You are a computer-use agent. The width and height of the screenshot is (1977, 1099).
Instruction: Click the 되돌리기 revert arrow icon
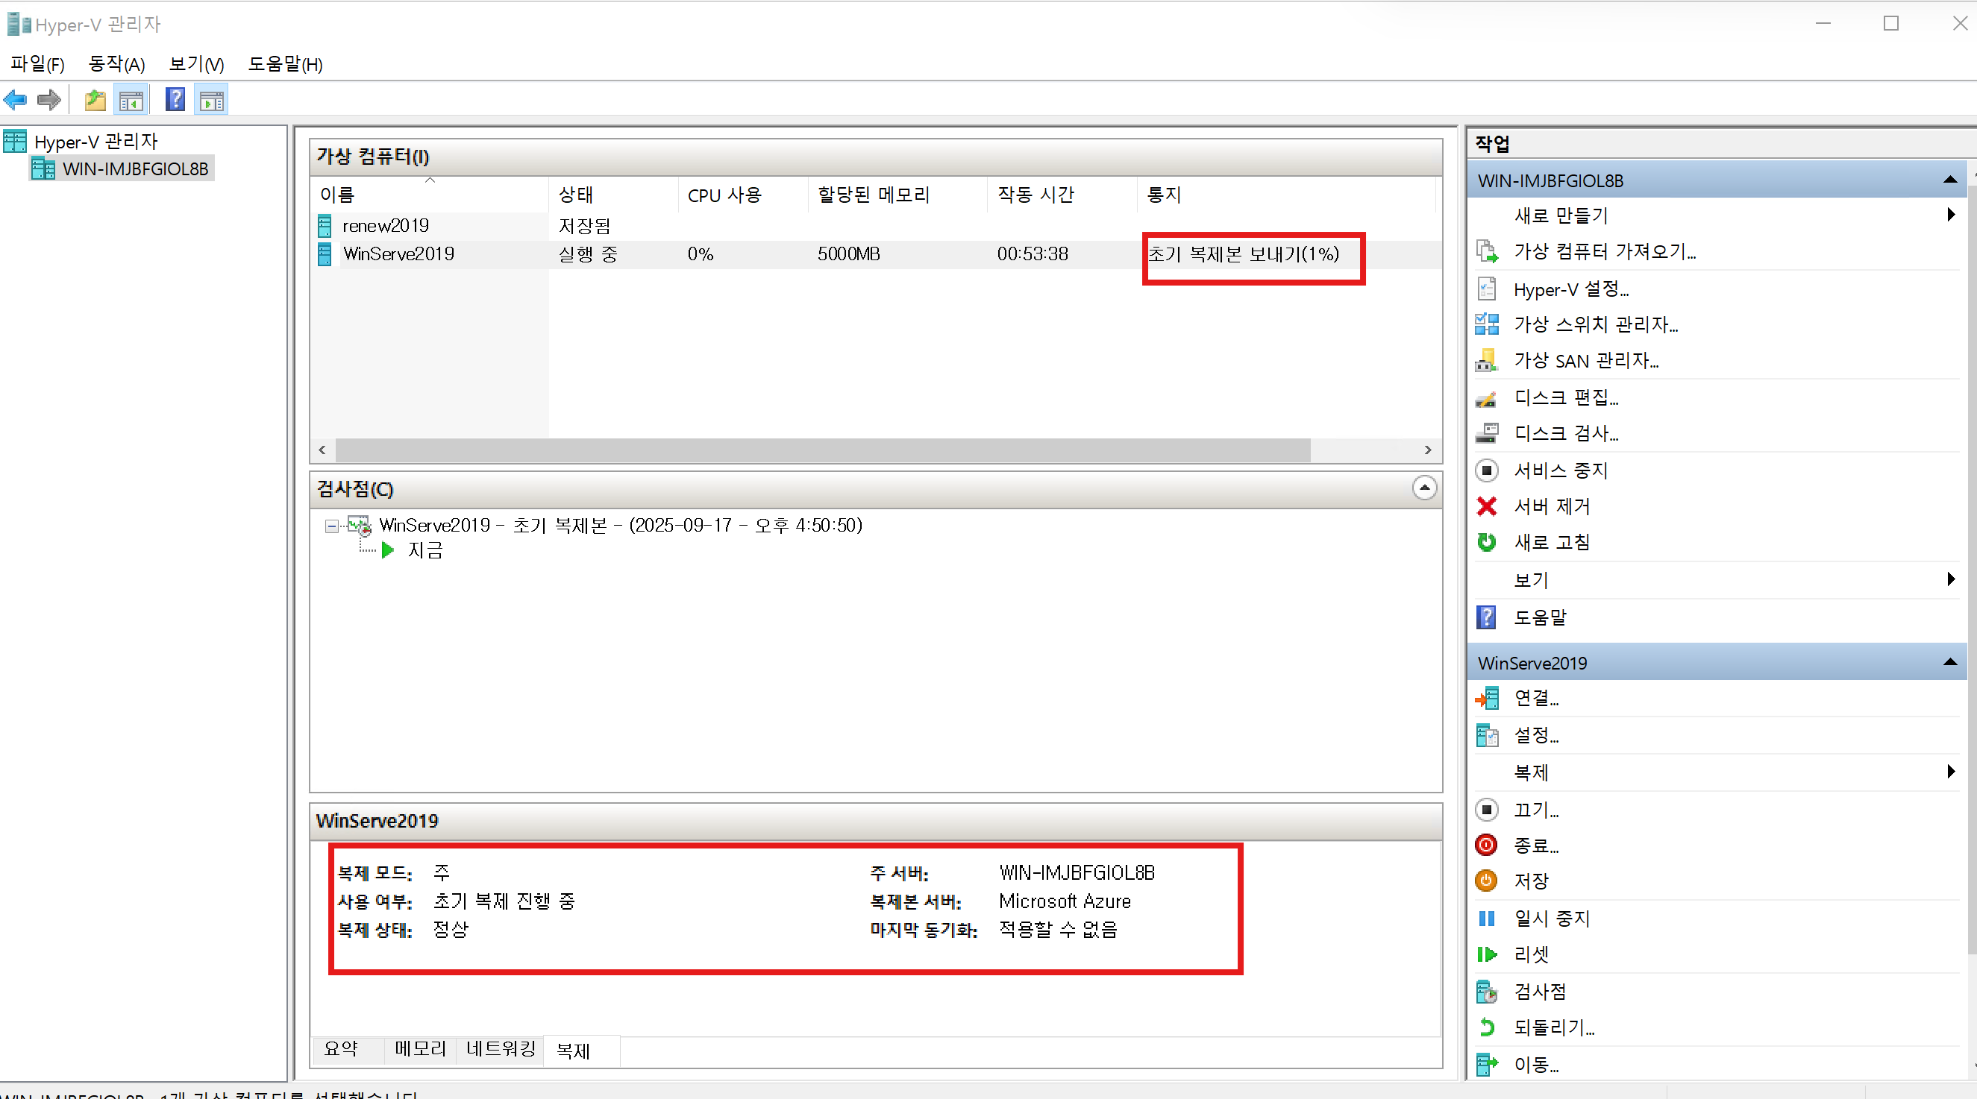1487,1027
